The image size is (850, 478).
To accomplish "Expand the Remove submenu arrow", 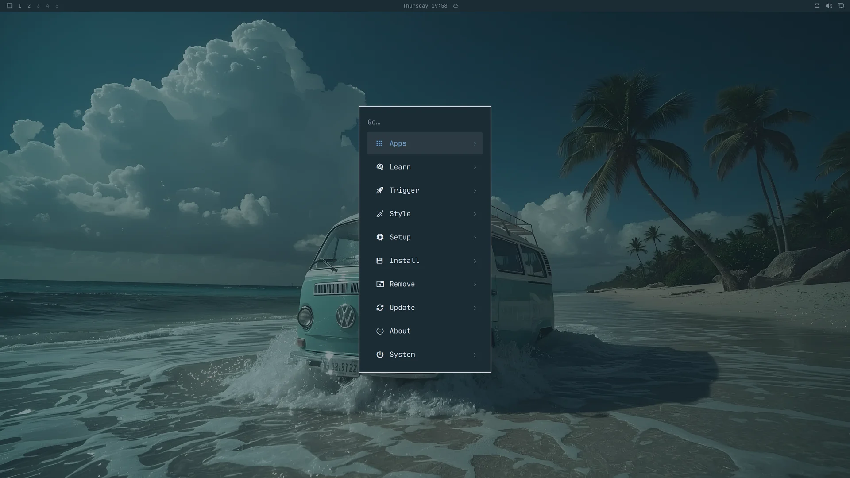I will click(x=475, y=285).
